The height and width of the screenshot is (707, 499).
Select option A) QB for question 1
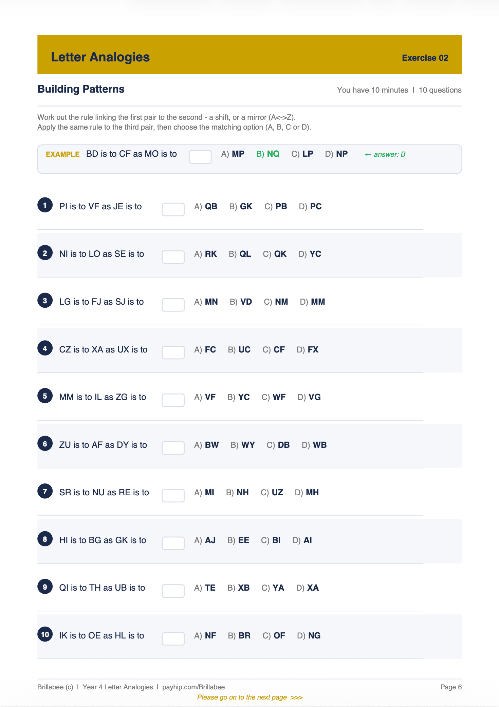[x=206, y=206]
